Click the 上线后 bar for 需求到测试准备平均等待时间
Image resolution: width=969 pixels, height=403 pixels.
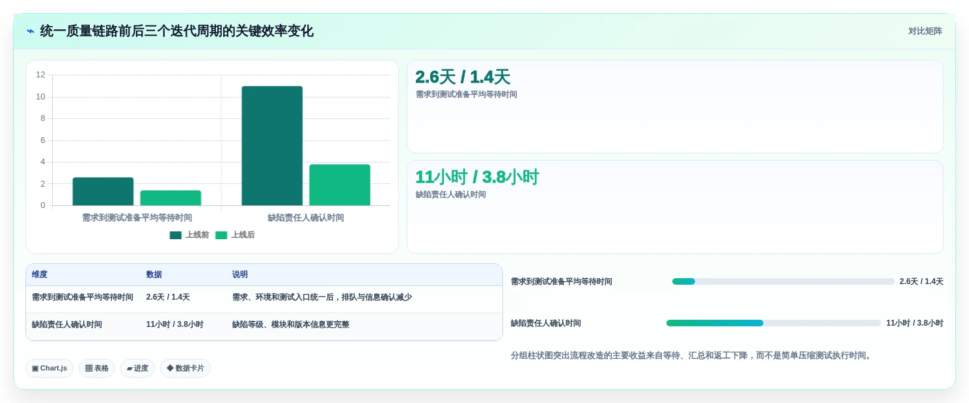coord(171,198)
